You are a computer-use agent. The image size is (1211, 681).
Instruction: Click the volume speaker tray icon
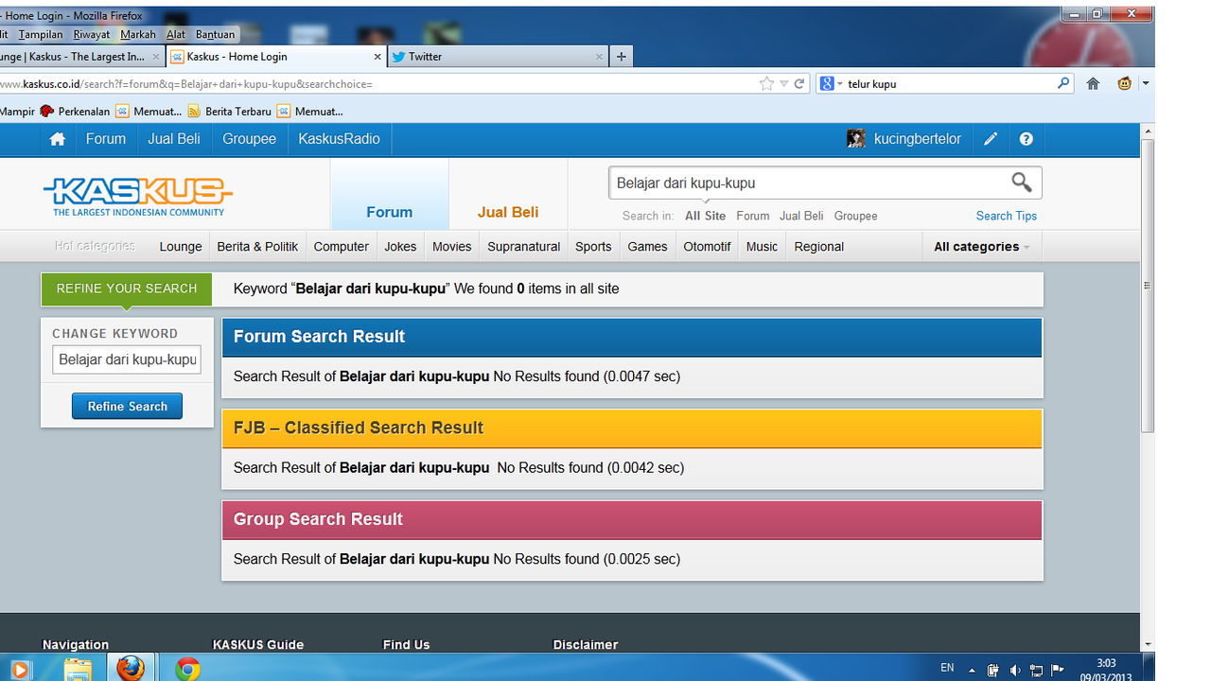[x=1014, y=670]
